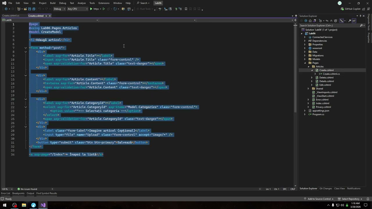This screenshot has height=209, width=372.
Task: Open notifications bell in status bar
Action: 368,199
